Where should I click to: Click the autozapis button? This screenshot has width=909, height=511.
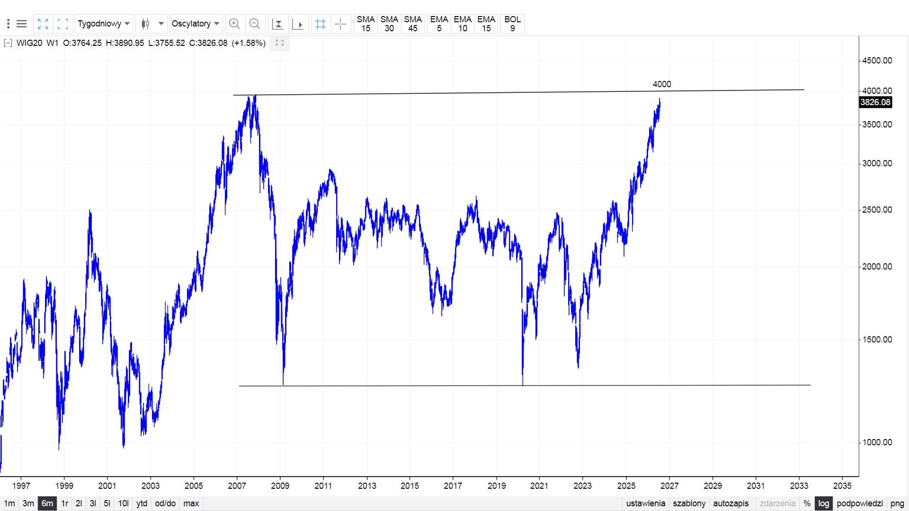coord(731,503)
